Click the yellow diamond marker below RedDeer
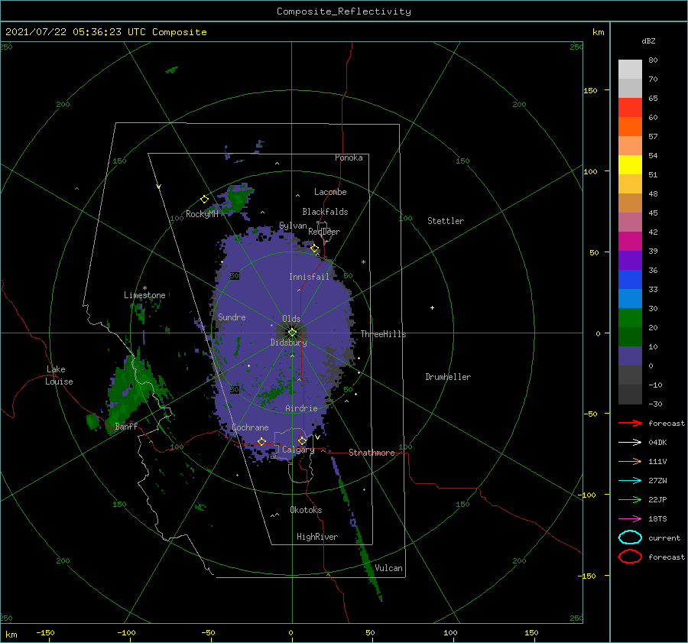 click(315, 248)
